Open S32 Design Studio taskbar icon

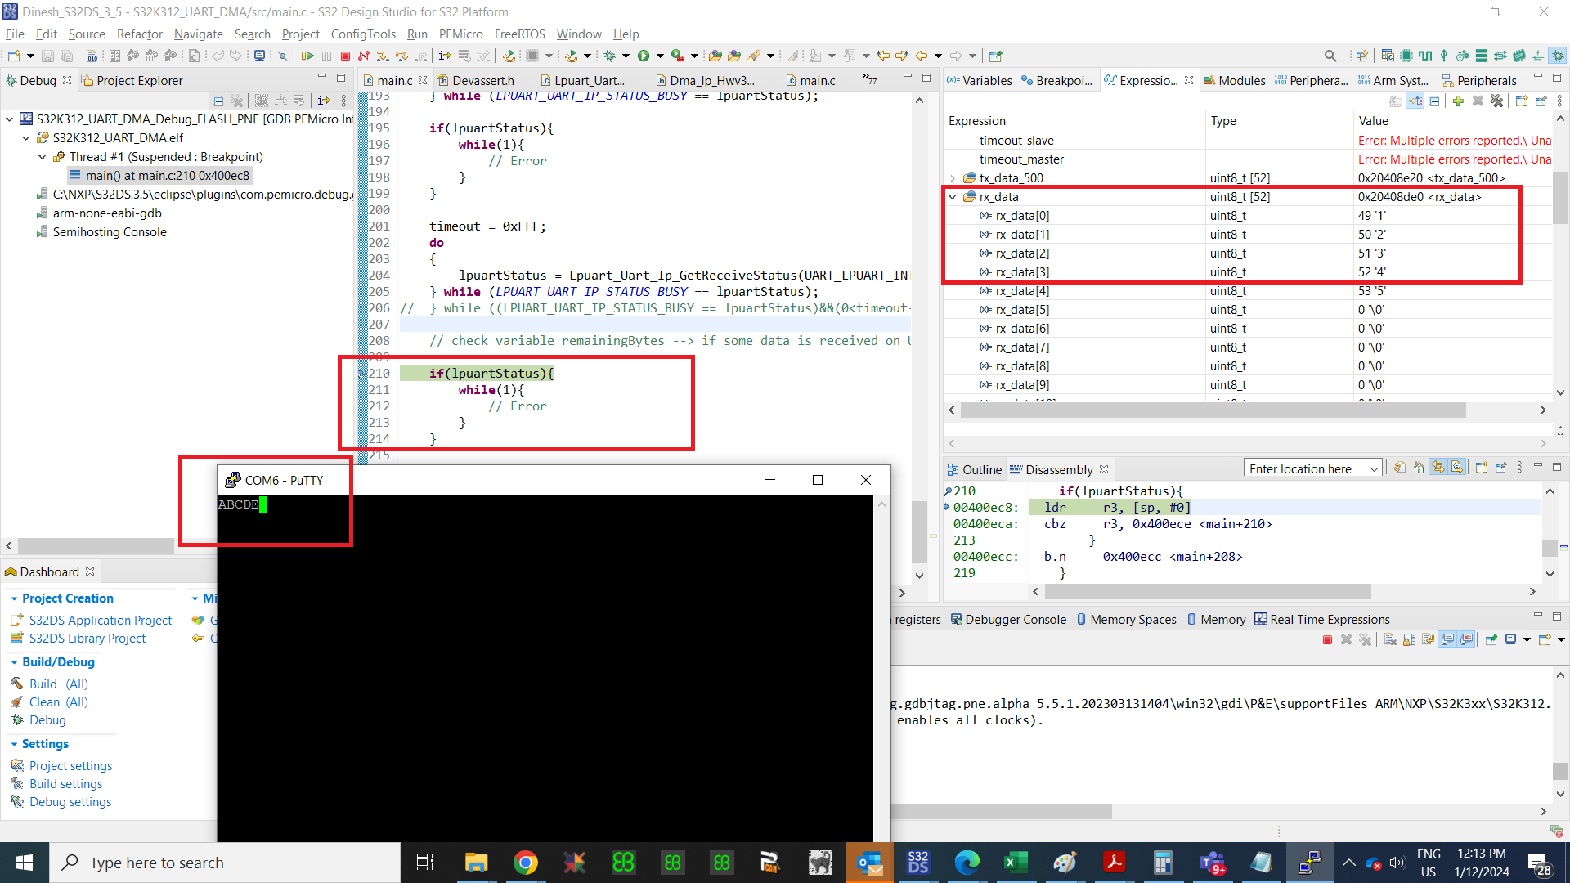tap(917, 863)
